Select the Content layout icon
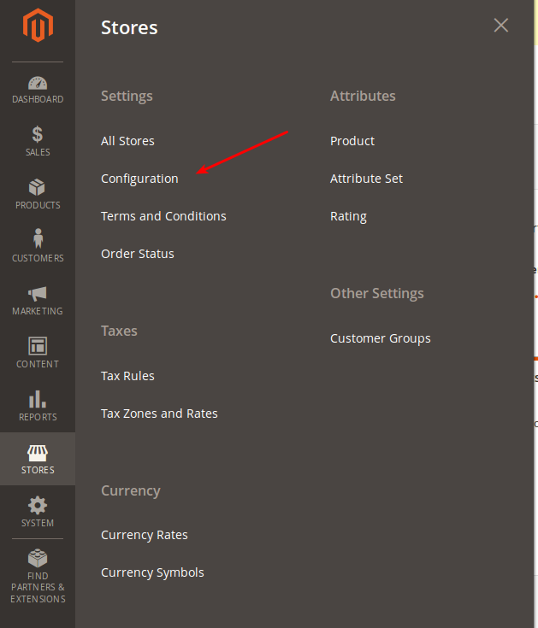Screen dimensions: 538x628 (38, 346)
